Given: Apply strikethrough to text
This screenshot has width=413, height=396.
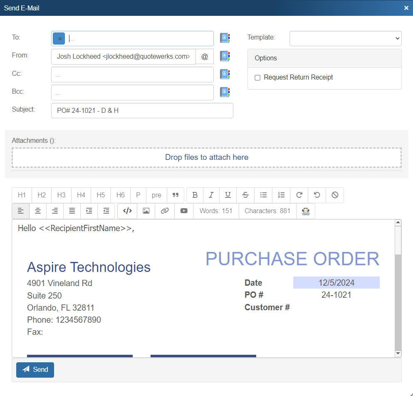Looking at the screenshot, I should pos(245,195).
